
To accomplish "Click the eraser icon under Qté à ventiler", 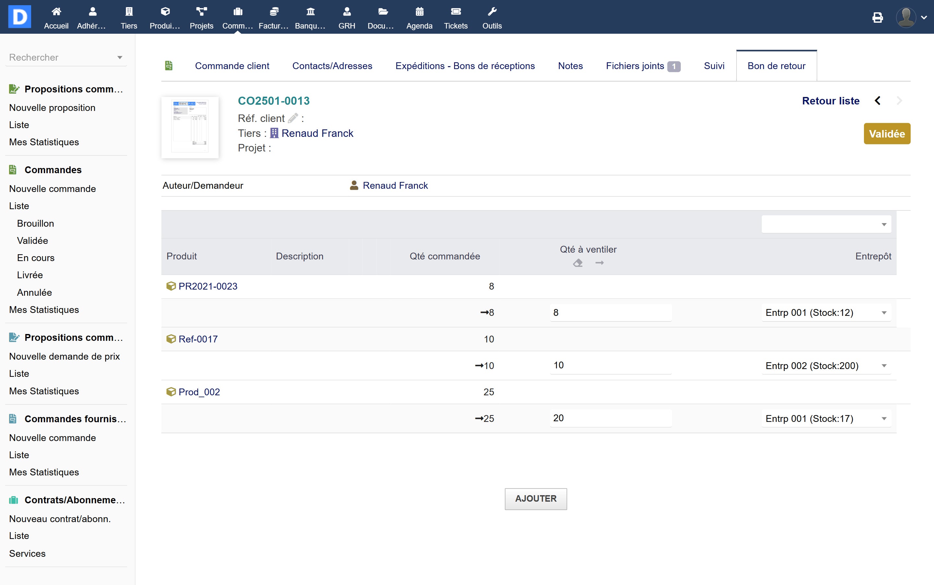I will (578, 263).
